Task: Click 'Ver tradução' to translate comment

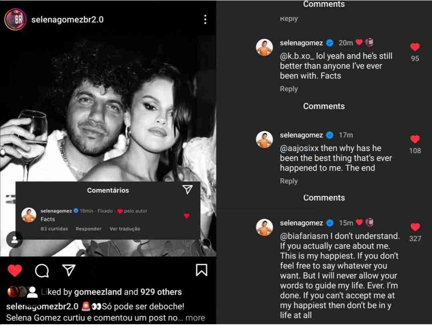Action: coord(125,229)
